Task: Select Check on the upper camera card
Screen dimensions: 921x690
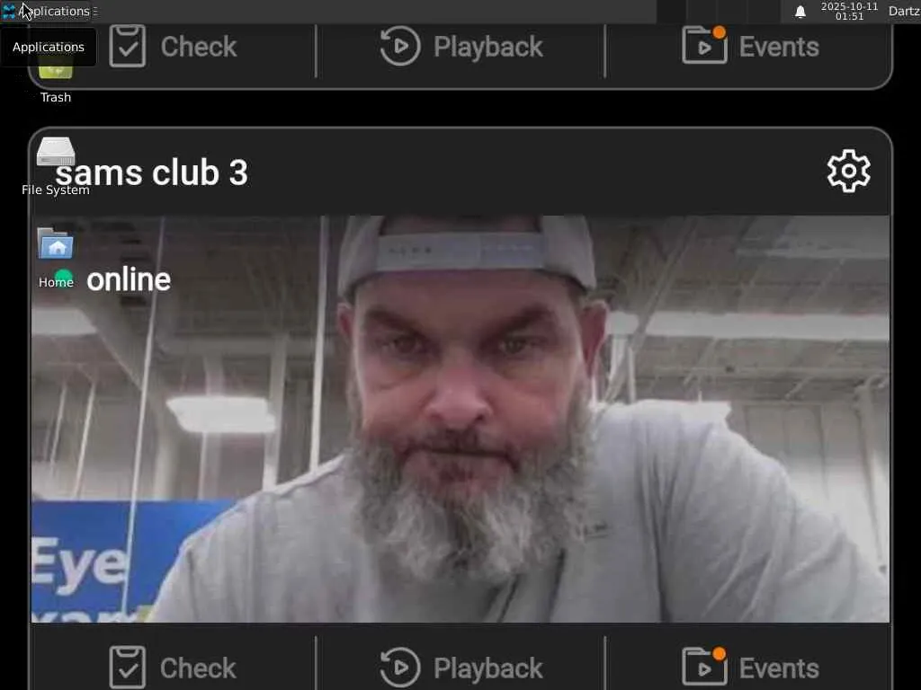Action: point(173,46)
